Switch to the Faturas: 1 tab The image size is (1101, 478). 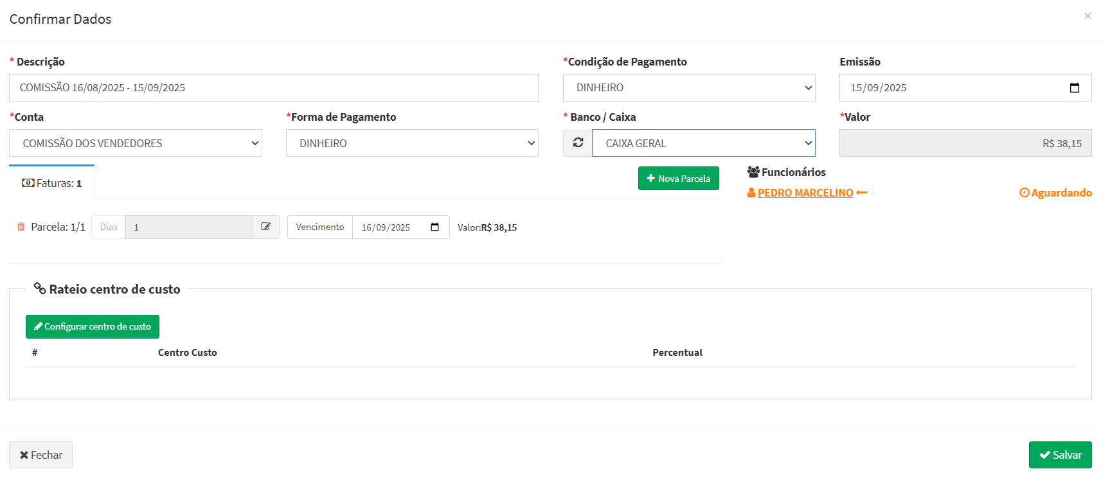pyautogui.click(x=52, y=183)
